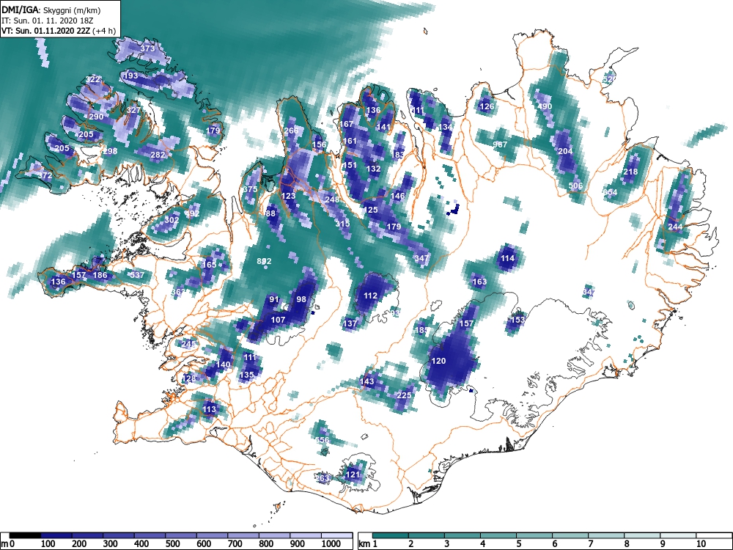The height and width of the screenshot is (550, 733).
Task: Click the visibility value 537
Action: (x=137, y=275)
